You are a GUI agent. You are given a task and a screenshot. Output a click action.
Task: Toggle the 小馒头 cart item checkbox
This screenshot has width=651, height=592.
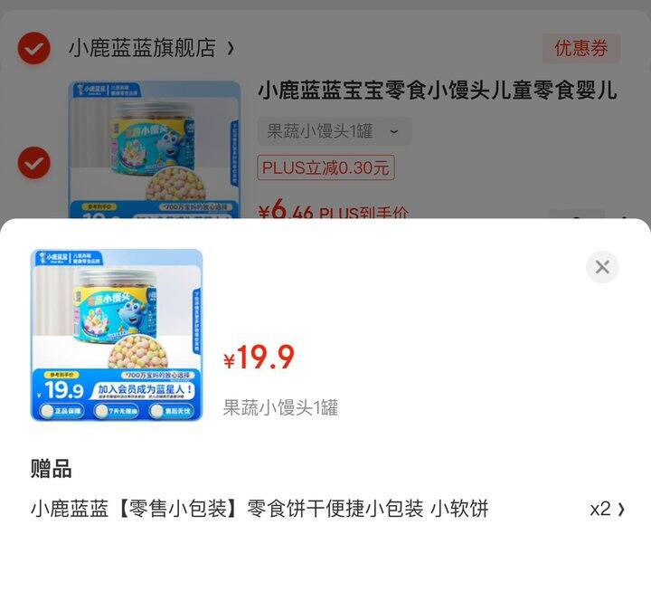(x=34, y=163)
